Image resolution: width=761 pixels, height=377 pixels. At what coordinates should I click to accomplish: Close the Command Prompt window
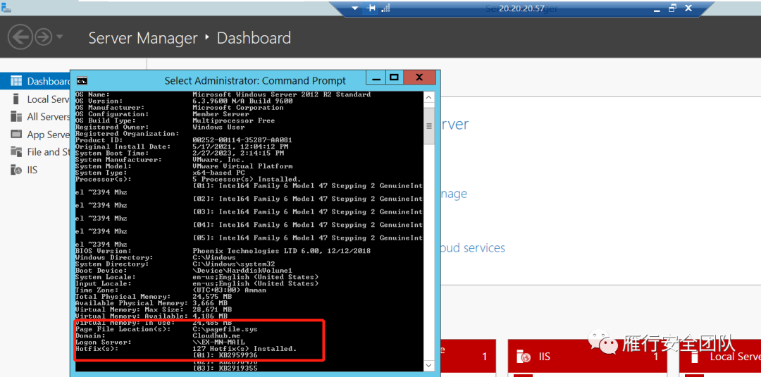[419, 78]
